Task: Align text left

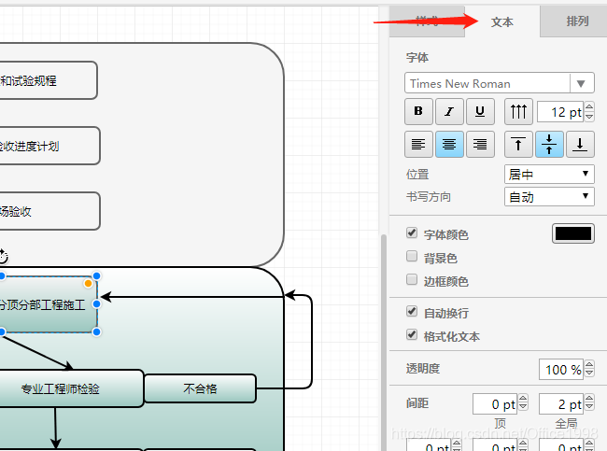Action: click(418, 145)
